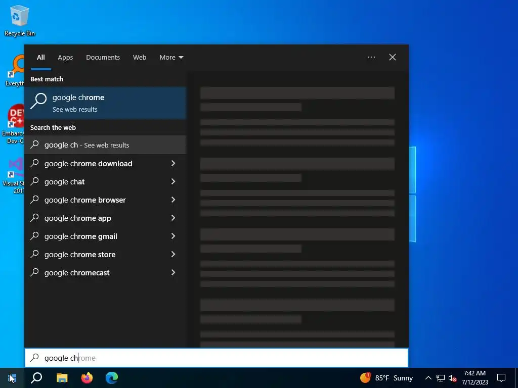Open the taskbar clock showing 7:42 AM
Screen dimensions: 518x388
(474, 378)
